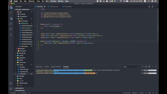167x94 pixels.
Task: Open the Accounts icon in activity bar
Action: pos(11,83)
